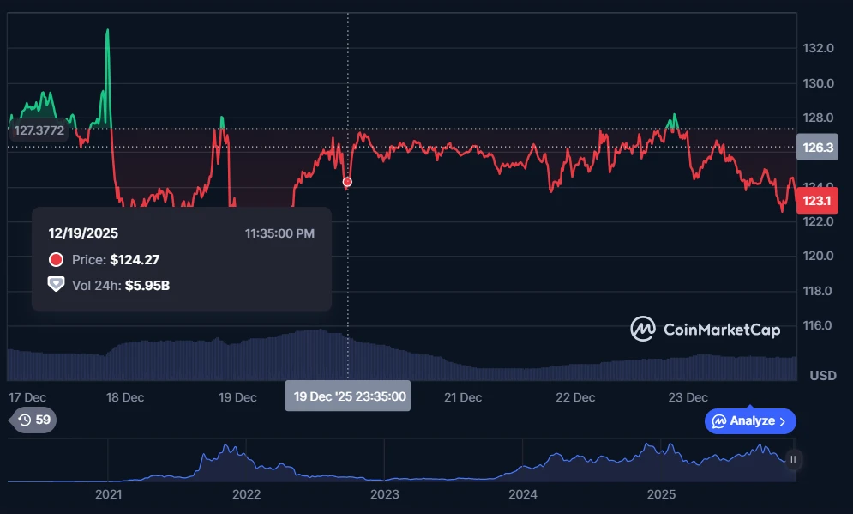Click the 17 Dec date label on the axis

point(27,397)
